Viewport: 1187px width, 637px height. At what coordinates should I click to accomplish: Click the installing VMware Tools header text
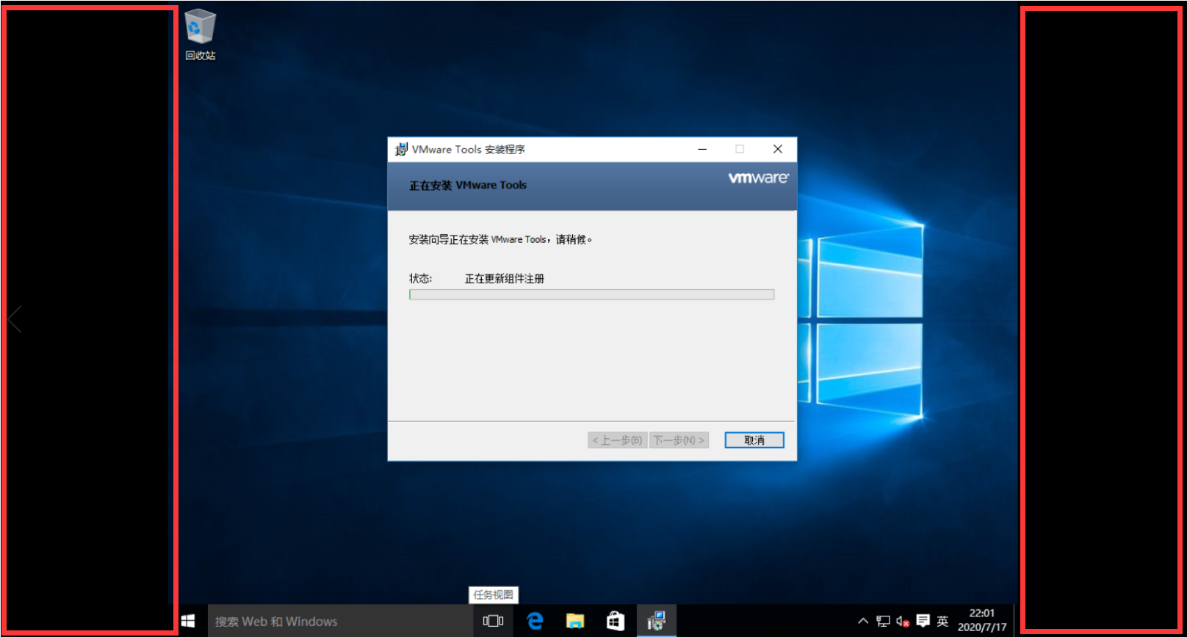tap(468, 185)
